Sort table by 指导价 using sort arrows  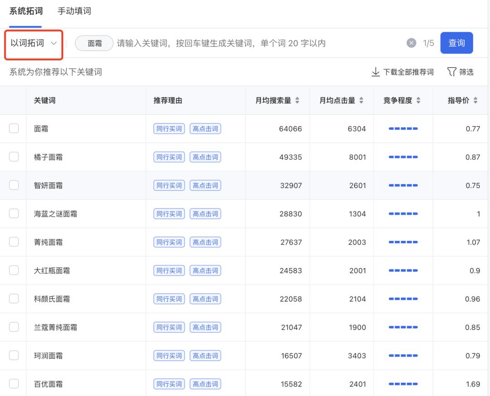475,100
